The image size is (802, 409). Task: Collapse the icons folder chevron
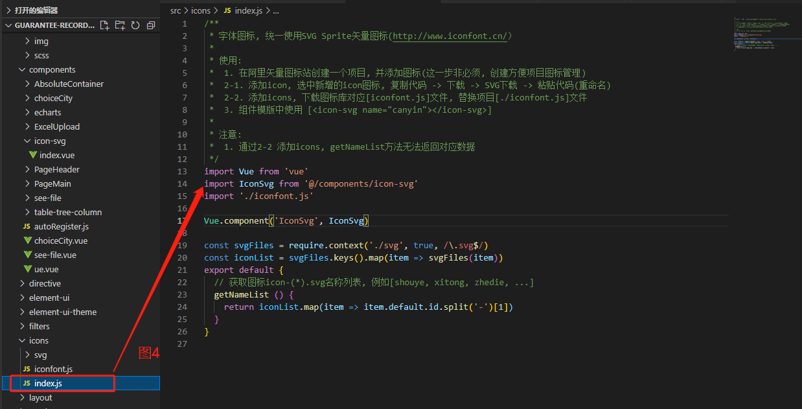(22, 340)
